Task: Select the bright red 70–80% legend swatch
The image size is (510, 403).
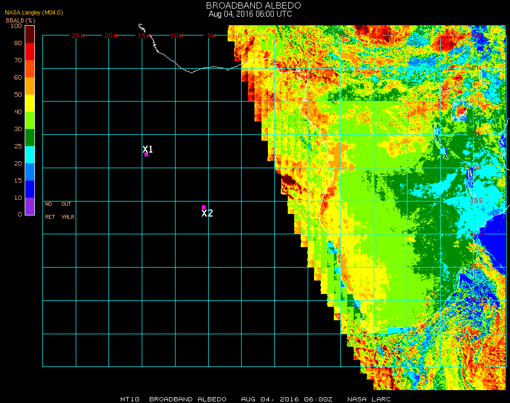Action: pyautogui.click(x=30, y=52)
